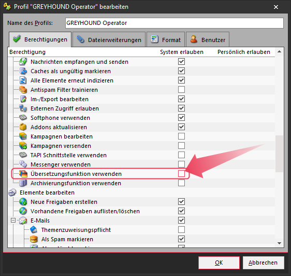Select the Als Spam markieren icon

[34, 239]
